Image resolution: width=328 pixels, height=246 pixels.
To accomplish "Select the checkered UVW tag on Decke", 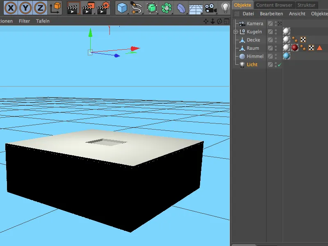I will 303,39.
